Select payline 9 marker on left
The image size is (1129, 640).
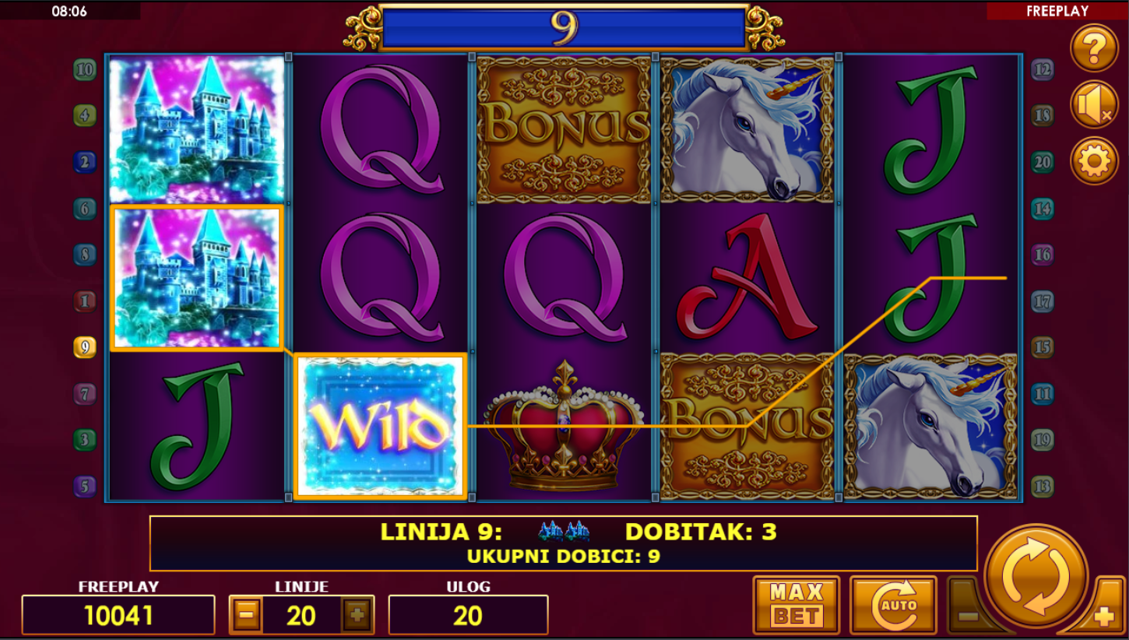coord(85,347)
